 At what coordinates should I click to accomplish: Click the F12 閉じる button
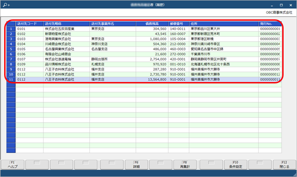(x=285, y=165)
